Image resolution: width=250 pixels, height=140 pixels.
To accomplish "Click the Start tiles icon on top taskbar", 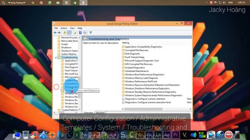I will [4, 3].
